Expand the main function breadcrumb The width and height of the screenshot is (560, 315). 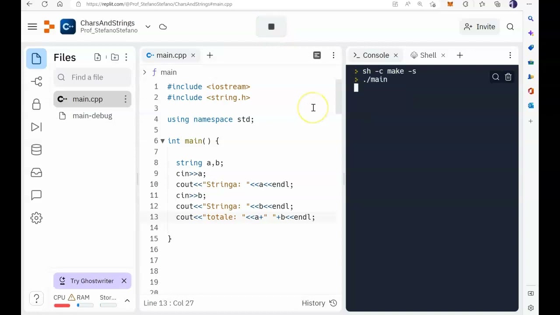coord(144,72)
